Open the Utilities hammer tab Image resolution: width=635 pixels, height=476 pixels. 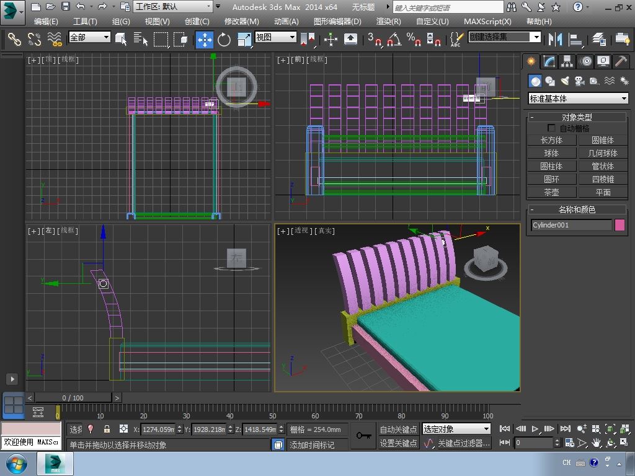621,61
